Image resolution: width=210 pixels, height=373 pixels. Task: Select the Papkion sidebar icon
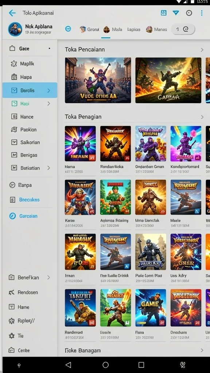click(x=14, y=130)
